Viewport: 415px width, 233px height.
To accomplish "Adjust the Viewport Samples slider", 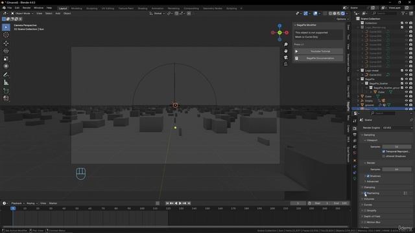I will click(x=397, y=147).
